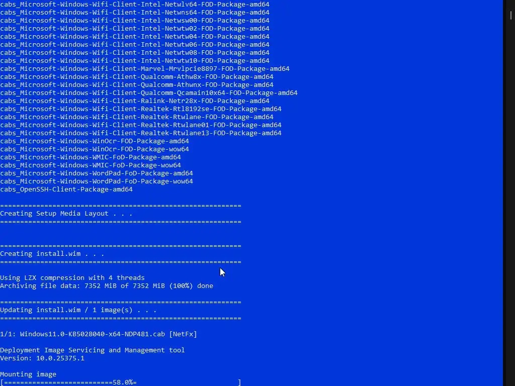515x386 pixels.
Task: Select the Intel-Netwtw10-FOD-Package line
Action: (x=135, y=61)
